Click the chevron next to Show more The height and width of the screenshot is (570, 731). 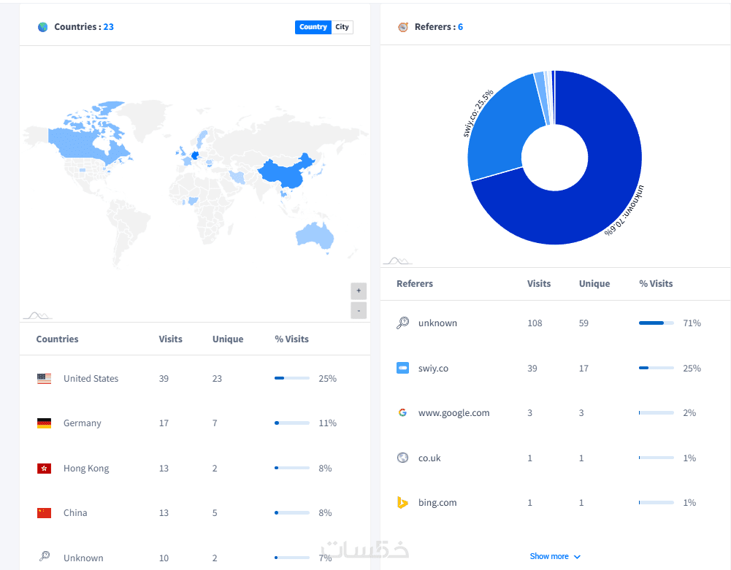(x=577, y=556)
